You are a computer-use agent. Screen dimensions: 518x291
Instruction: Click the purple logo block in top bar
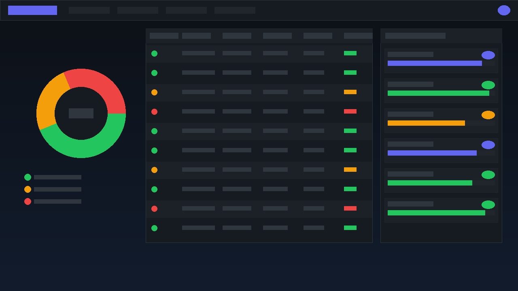coord(32,10)
